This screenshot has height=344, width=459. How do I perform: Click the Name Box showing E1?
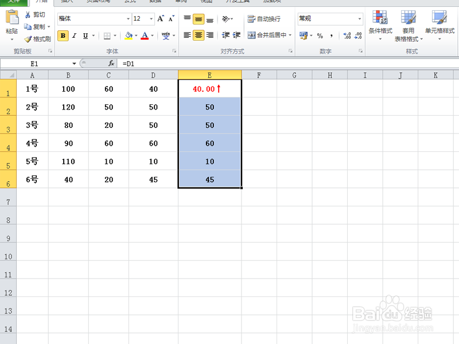pos(34,64)
